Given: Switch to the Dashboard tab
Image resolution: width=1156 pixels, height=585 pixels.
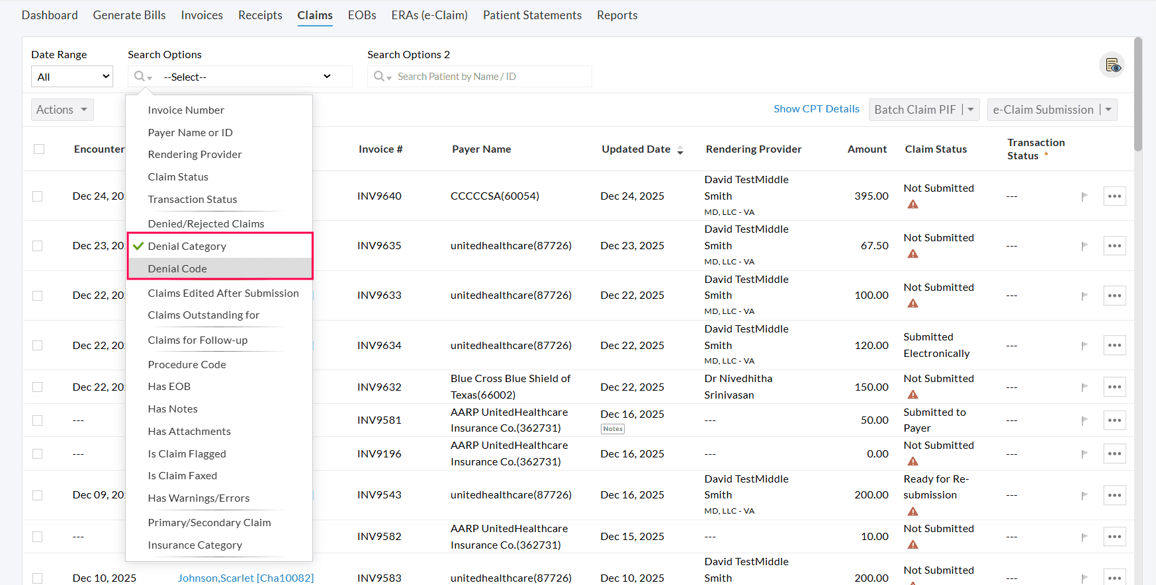Looking at the screenshot, I should (x=50, y=15).
